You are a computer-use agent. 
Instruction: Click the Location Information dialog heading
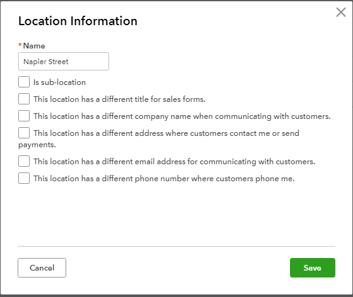point(78,21)
